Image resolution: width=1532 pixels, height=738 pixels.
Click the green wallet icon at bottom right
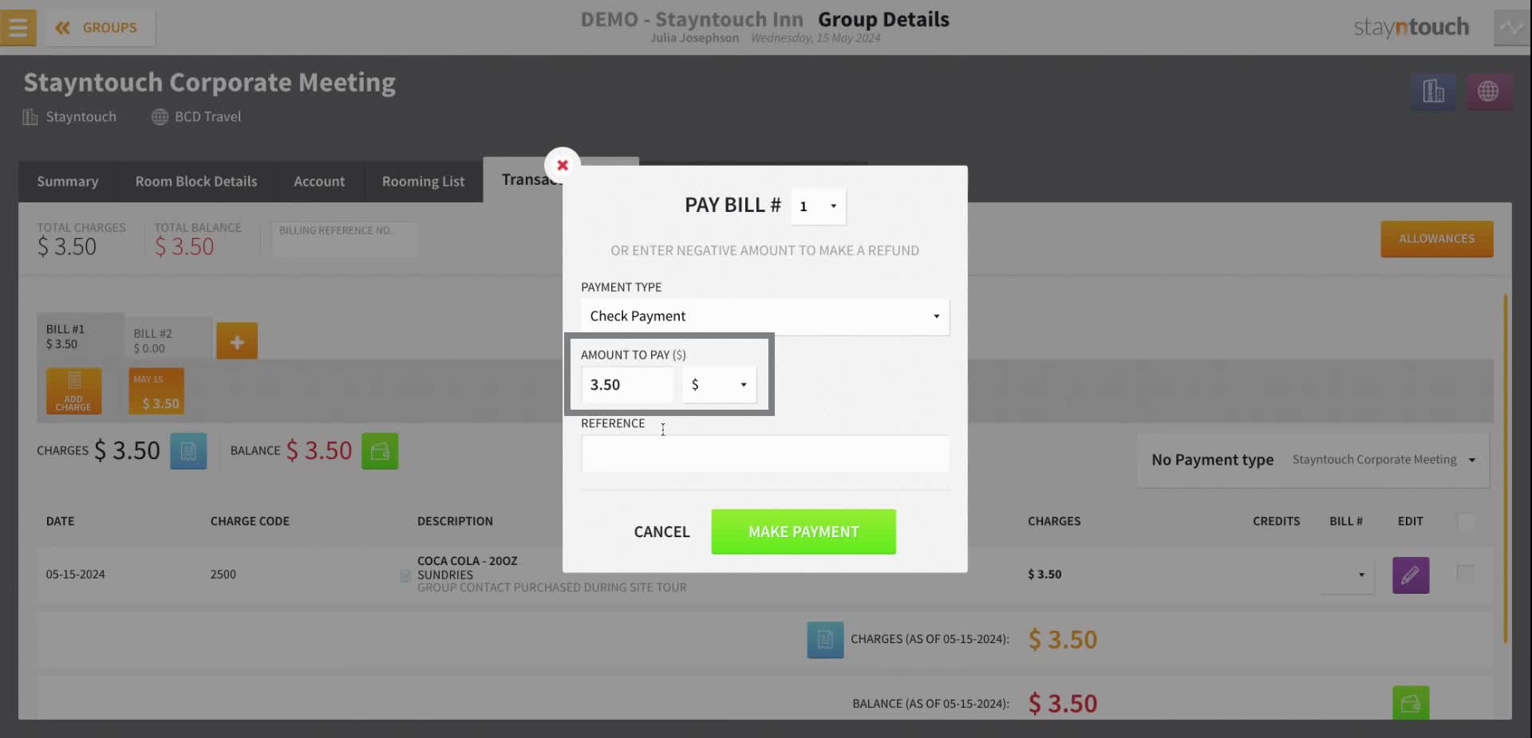1411,703
